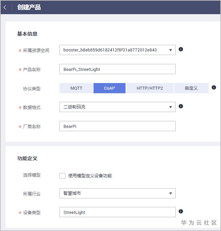Click the 产品名称 input field
The image size is (221, 231).
(x=117, y=69)
